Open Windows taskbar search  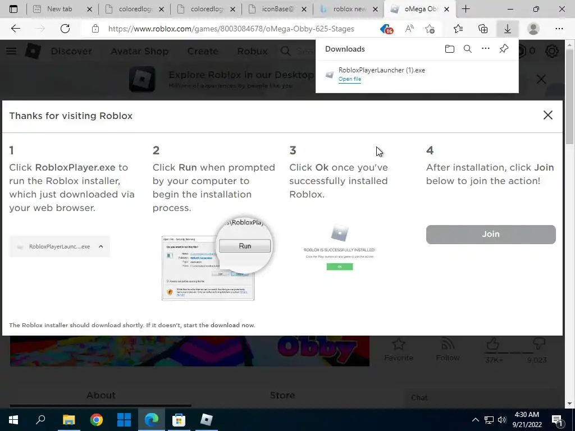pyautogui.click(x=40, y=420)
